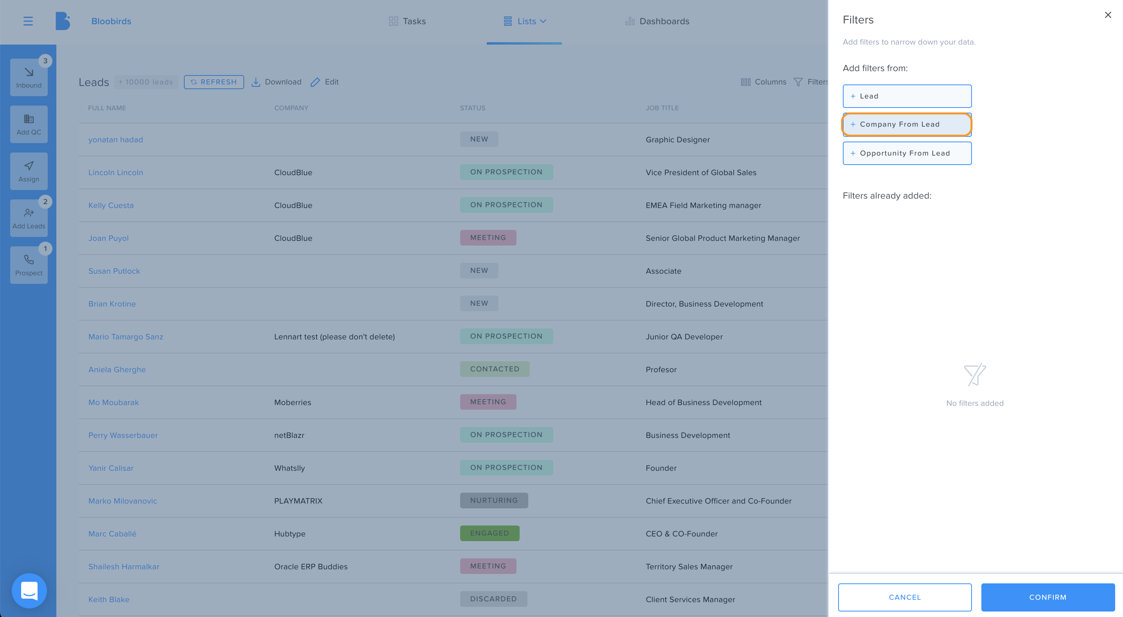
Task: Click the Bloobirds logo icon
Action: [63, 21]
